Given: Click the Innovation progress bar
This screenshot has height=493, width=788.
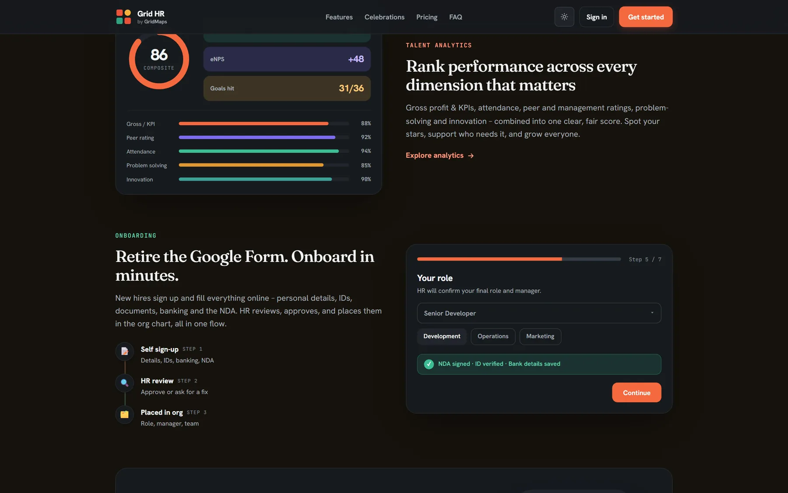Looking at the screenshot, I should (x=264, y=179).
